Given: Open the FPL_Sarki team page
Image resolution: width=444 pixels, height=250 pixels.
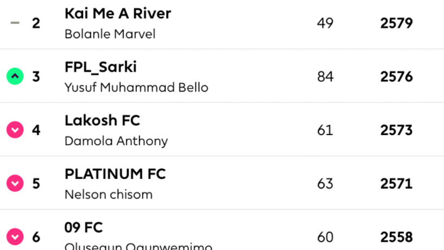Looking at the screenshot, I should (x=100, y=67).
